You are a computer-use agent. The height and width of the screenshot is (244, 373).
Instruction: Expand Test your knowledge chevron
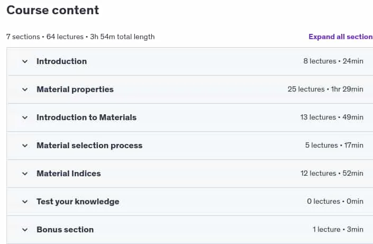click(25, 202)
